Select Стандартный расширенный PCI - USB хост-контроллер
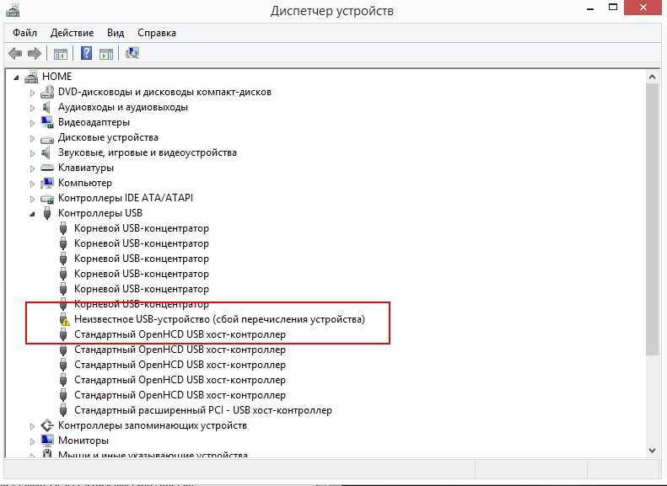 tap(203, 410)
